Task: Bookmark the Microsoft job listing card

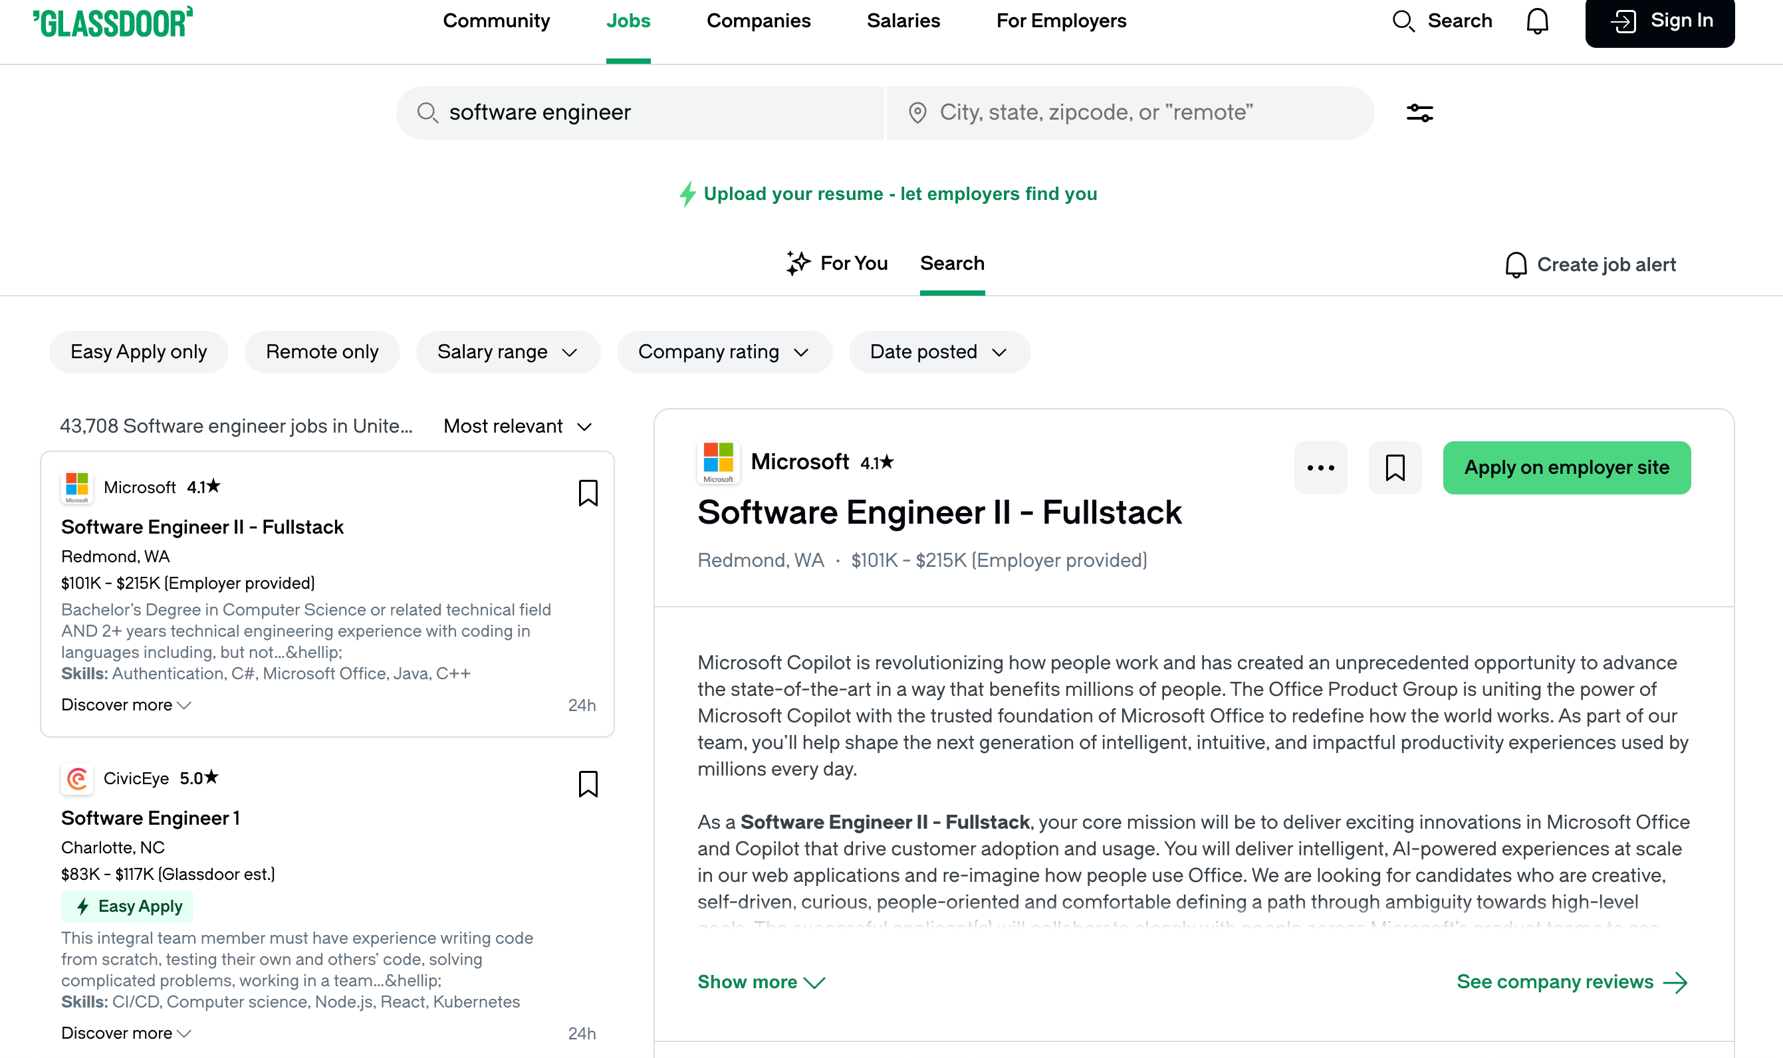Action: [x=588, y=492]
